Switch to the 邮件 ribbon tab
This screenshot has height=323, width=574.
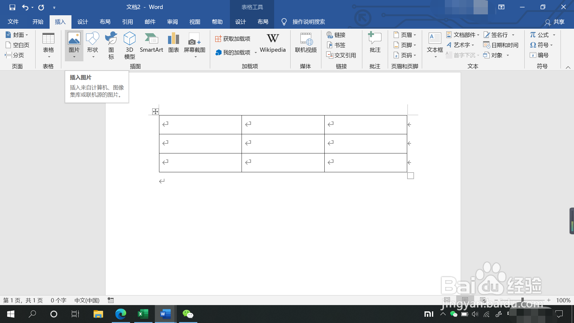pyautogui.click(x=150, y=22)
